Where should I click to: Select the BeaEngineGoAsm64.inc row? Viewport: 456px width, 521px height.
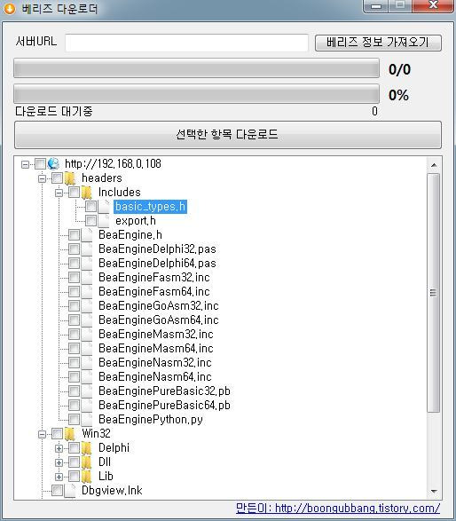[x=159, y=320]
